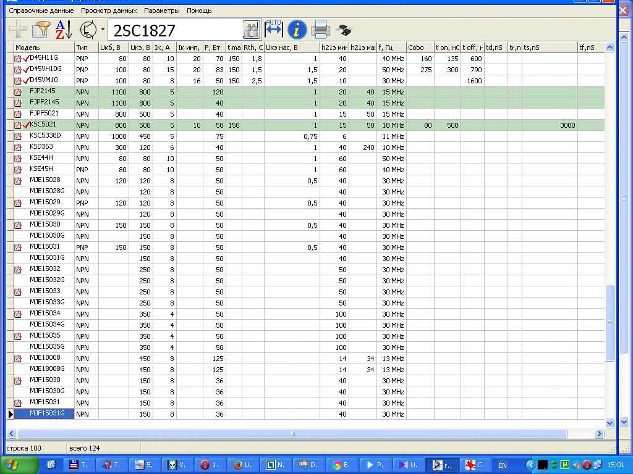Click the Windows Start button
Screen dimensions: 633x474
pyautogui.click(x=19, y=465)
